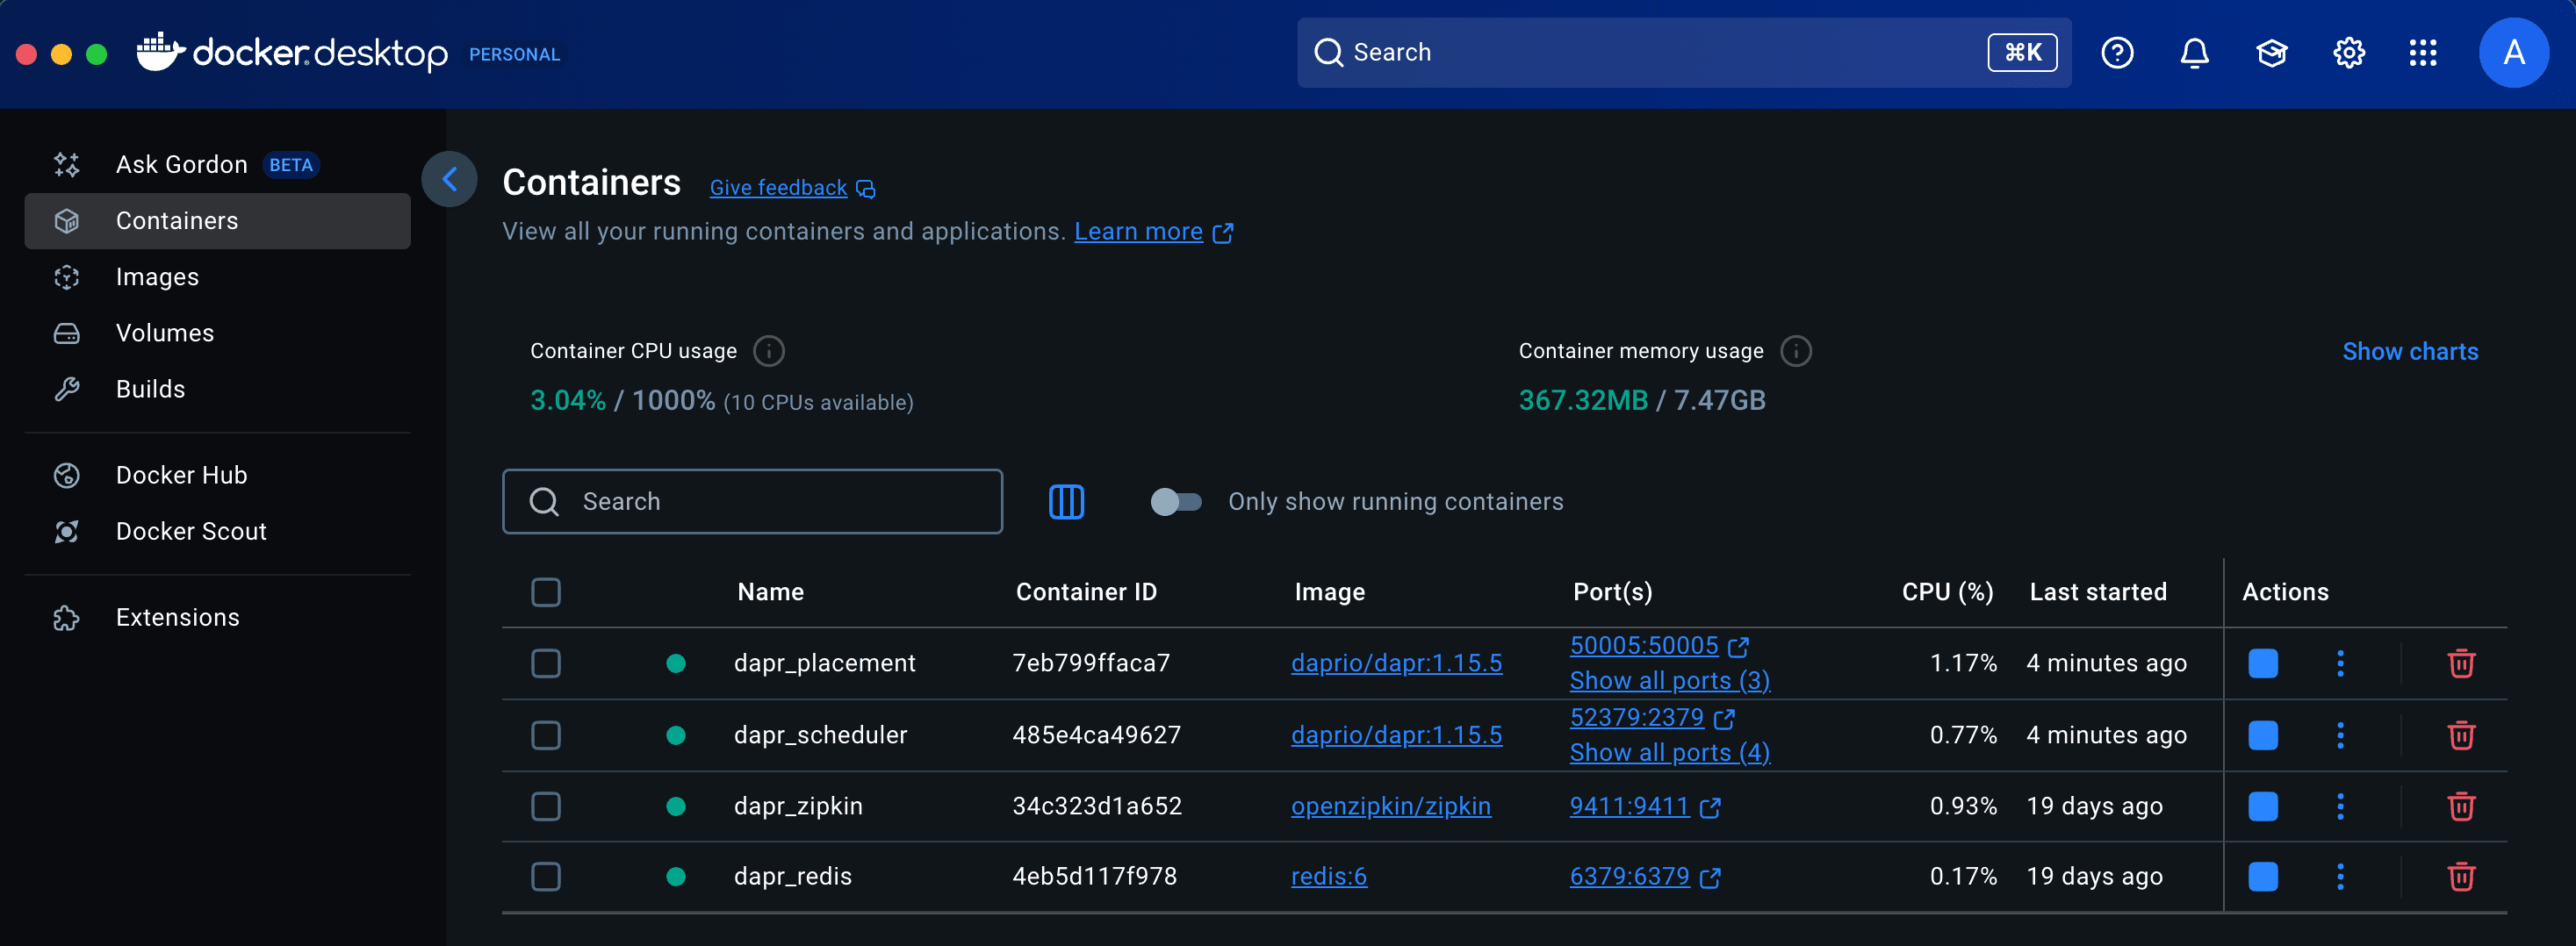This screenshot has width=2576, height=946.
Task: Open the daprio/dapr:1.15.5 image for dapr_scheduler
Action: click(1396, 735)
